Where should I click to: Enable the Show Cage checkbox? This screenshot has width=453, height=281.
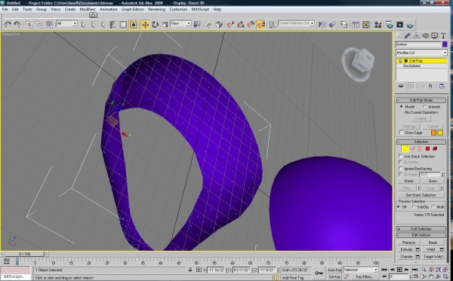(401, 133)
